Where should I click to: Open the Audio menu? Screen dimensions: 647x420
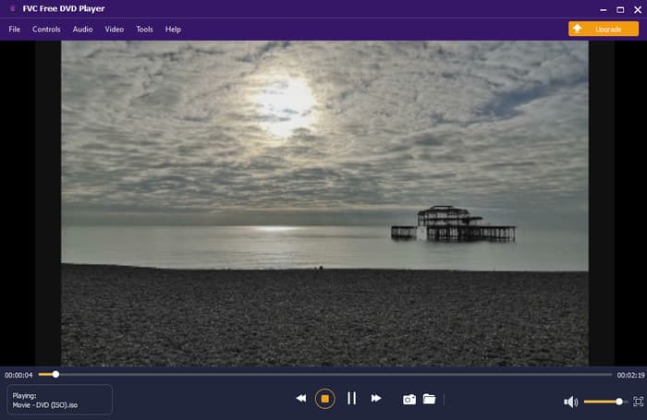[x=82, y=30]
